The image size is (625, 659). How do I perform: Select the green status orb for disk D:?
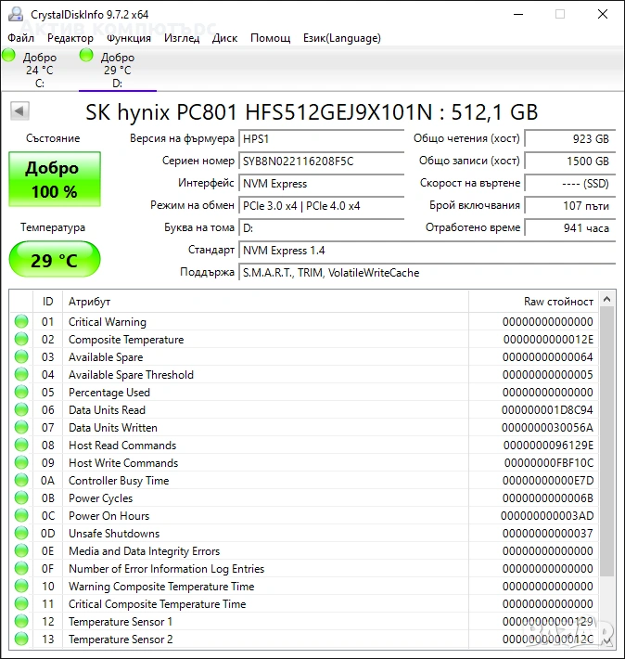(87, 57)
